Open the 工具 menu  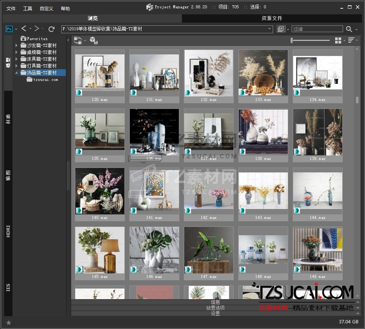click(x=28, y=8)
